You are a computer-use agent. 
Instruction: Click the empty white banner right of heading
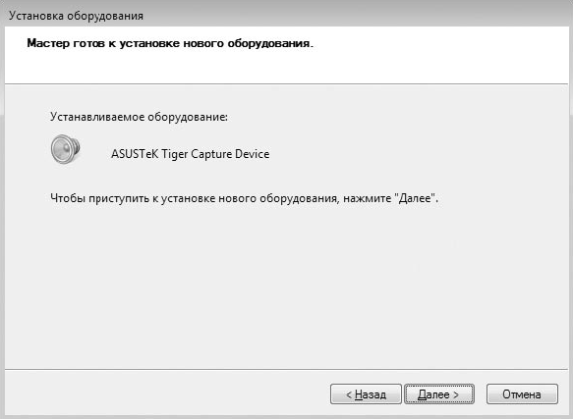pyautogui.click(x=438, y=55)
